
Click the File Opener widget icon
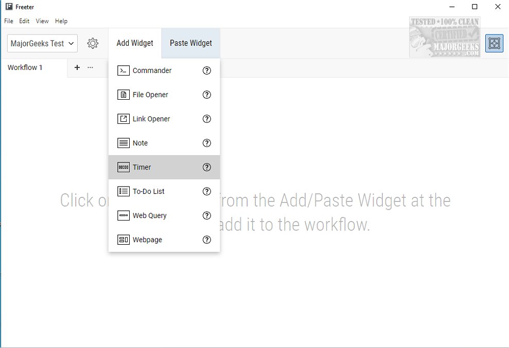tap(123, 95)
